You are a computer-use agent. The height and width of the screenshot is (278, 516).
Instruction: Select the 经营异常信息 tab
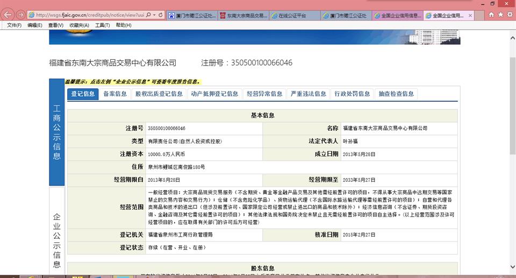click(264, 94)
